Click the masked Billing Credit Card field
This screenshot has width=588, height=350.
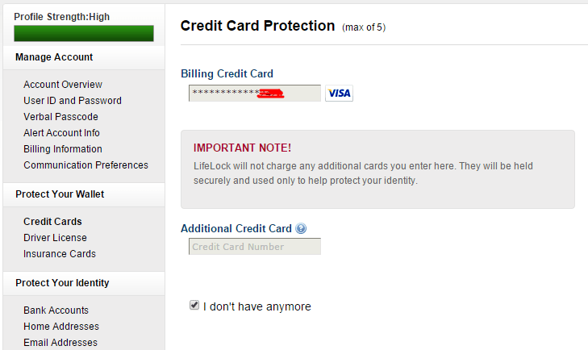[254, 94]
